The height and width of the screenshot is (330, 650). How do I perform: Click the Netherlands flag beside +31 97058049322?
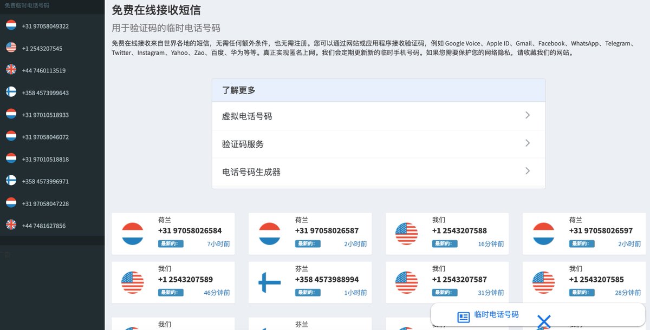coord(11,25)
